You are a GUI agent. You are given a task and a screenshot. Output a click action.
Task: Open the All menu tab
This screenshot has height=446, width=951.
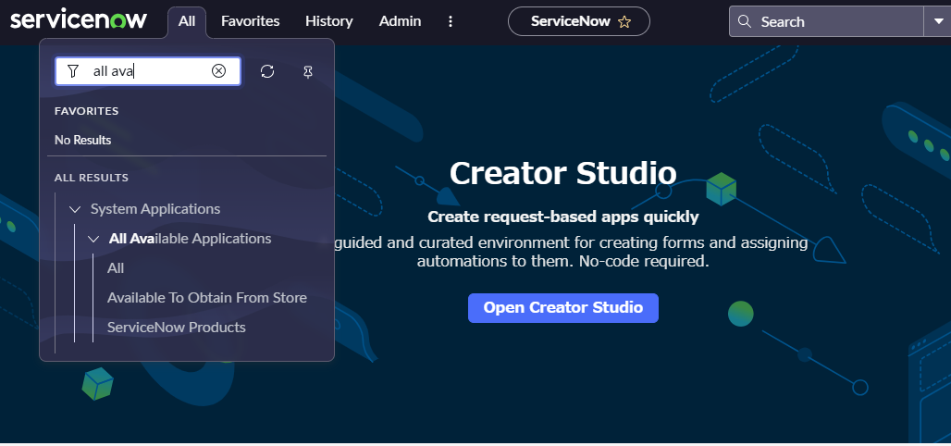[x=187, y=21]
